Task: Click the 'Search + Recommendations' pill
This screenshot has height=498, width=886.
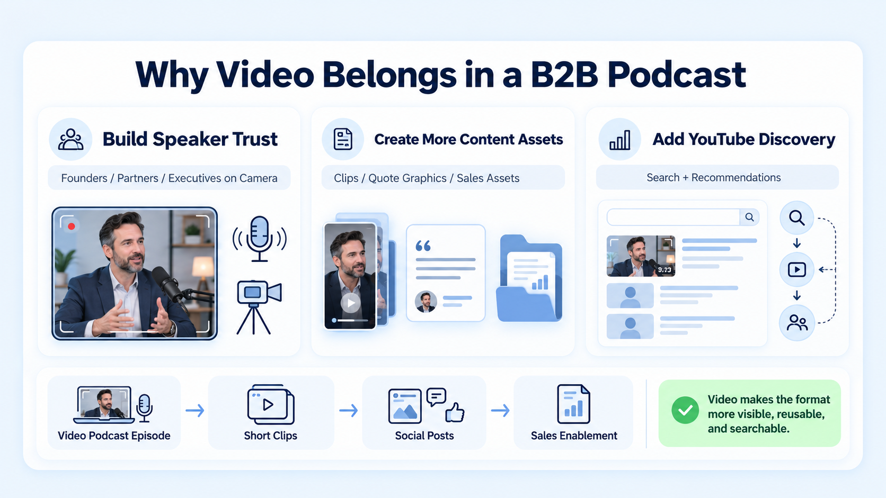Action: point(717,177)
